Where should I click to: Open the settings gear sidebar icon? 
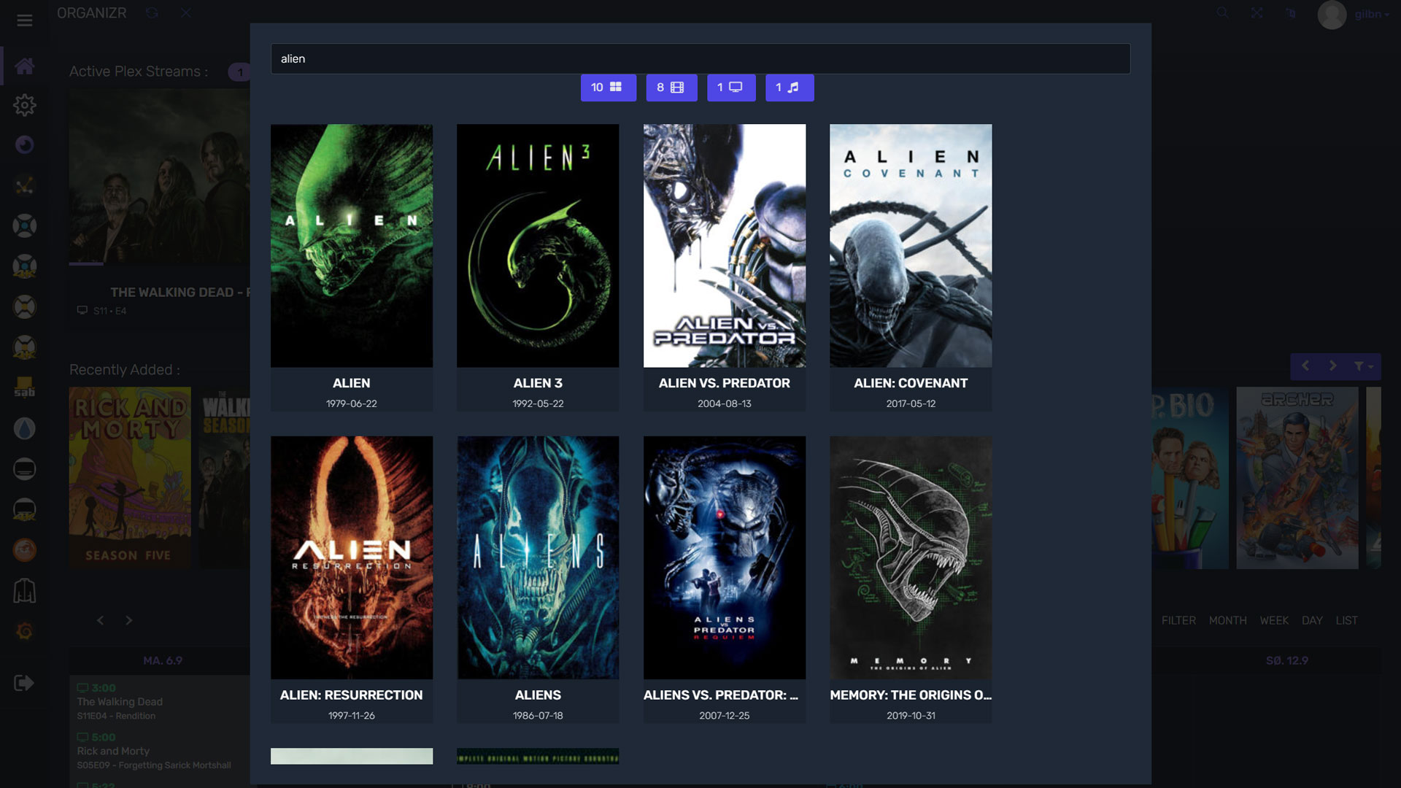(x=24, y=105)
